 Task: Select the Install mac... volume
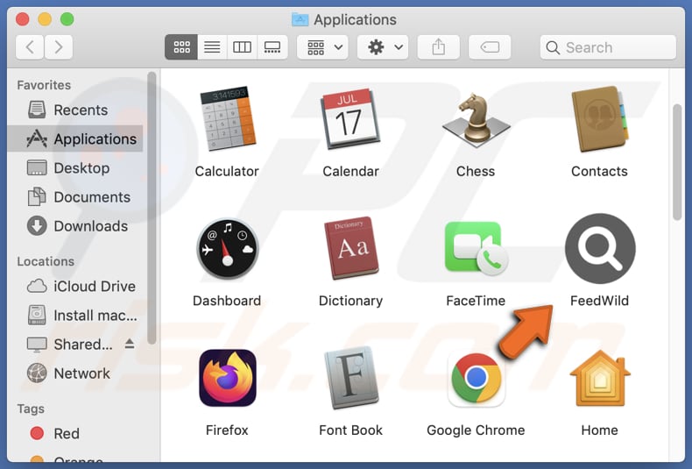click(75, 316)
